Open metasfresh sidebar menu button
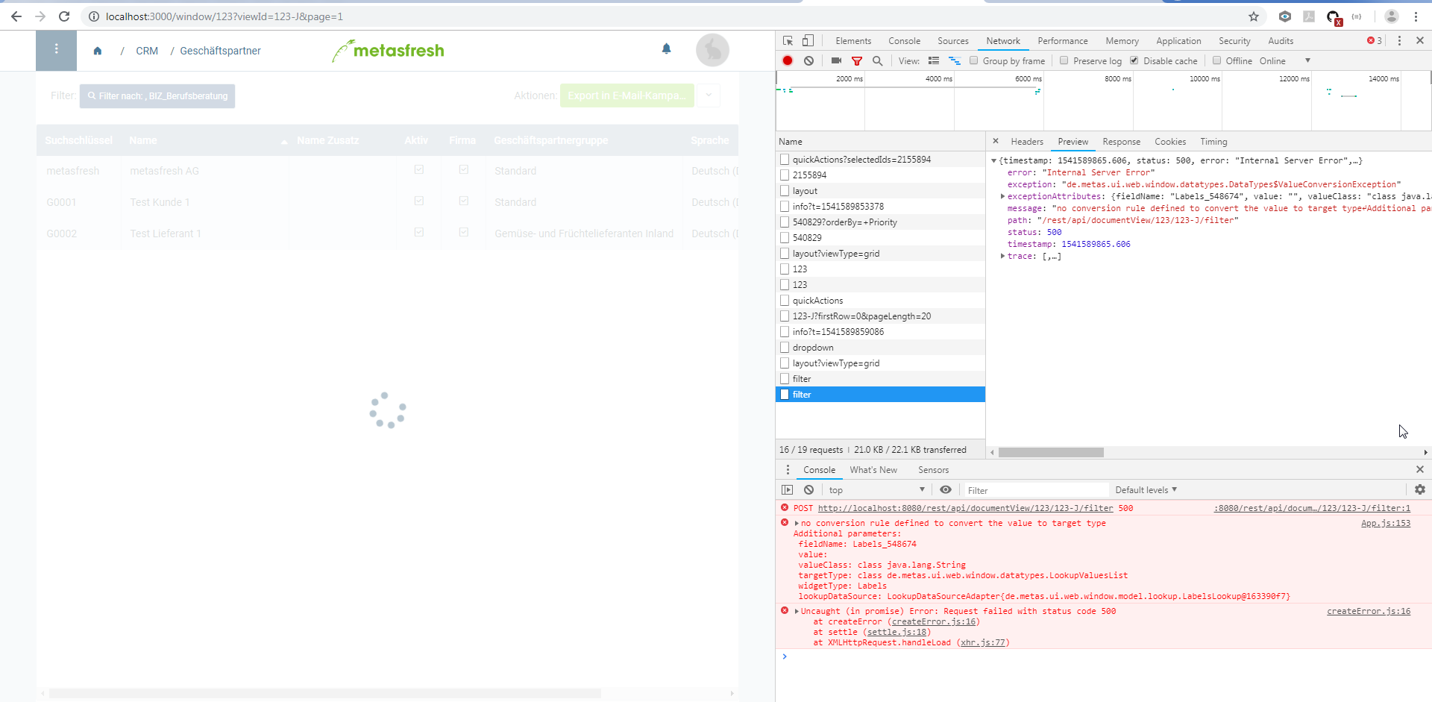This screenshot has height=702, width=1432. 56,50
